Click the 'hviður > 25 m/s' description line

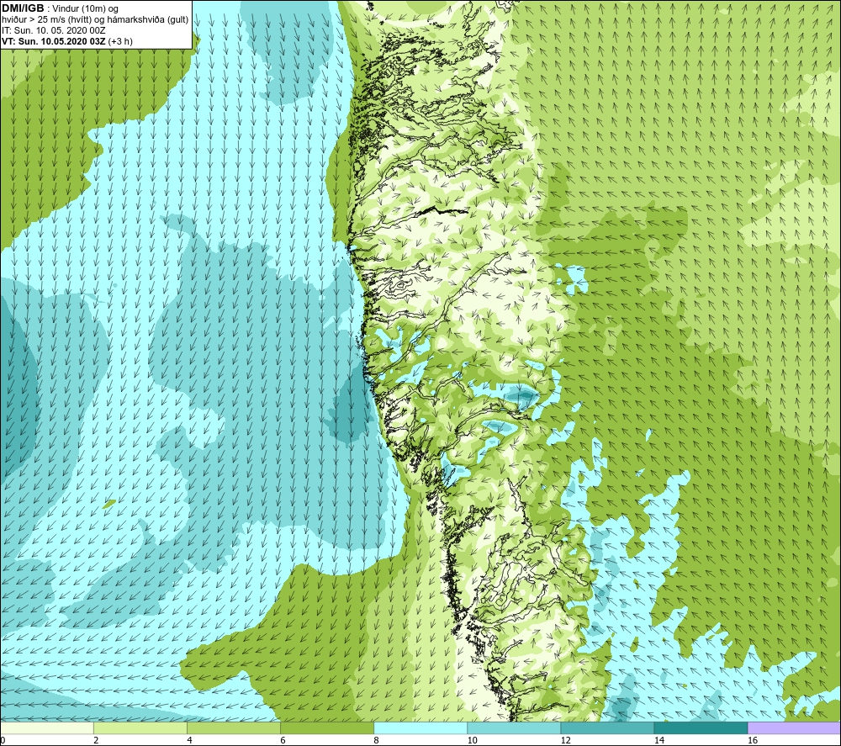[x=95, y=20]
